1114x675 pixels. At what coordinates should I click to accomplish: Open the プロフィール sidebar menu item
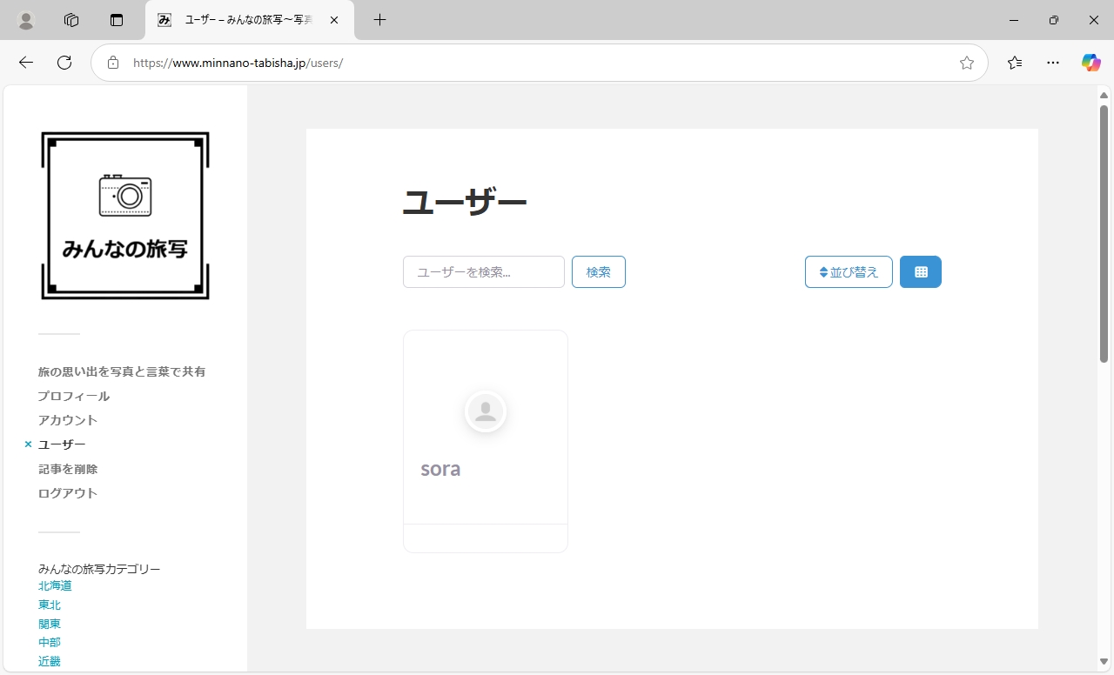click(x=74, y=396)
